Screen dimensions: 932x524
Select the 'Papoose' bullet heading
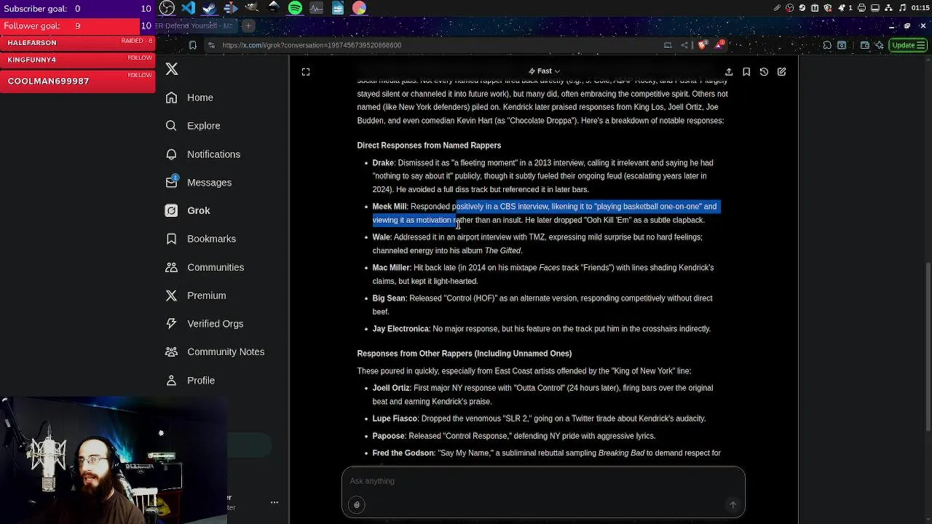click(x=388, y=436)
